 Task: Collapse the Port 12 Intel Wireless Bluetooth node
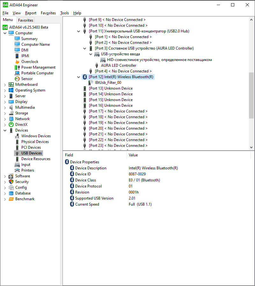79,77
